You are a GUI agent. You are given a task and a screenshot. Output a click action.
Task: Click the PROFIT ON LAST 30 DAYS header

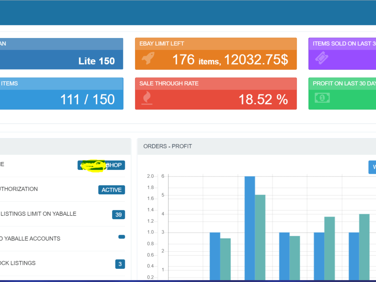click(x=342, y=83)
